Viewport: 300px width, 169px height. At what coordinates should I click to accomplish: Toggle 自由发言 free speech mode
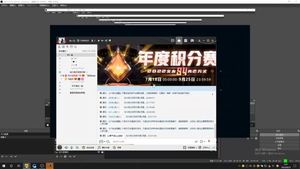pos(88,148)
